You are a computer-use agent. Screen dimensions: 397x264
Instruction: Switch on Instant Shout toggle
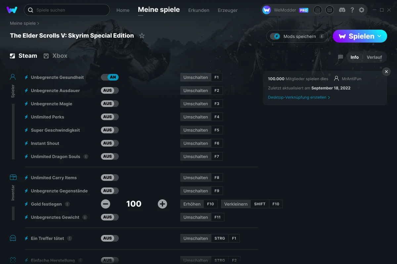coord(110,143)
